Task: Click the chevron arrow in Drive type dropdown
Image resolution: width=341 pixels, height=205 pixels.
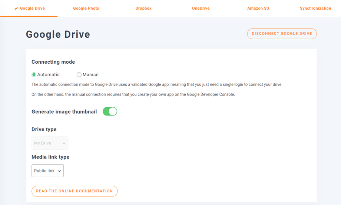Action: click(64, 144)
